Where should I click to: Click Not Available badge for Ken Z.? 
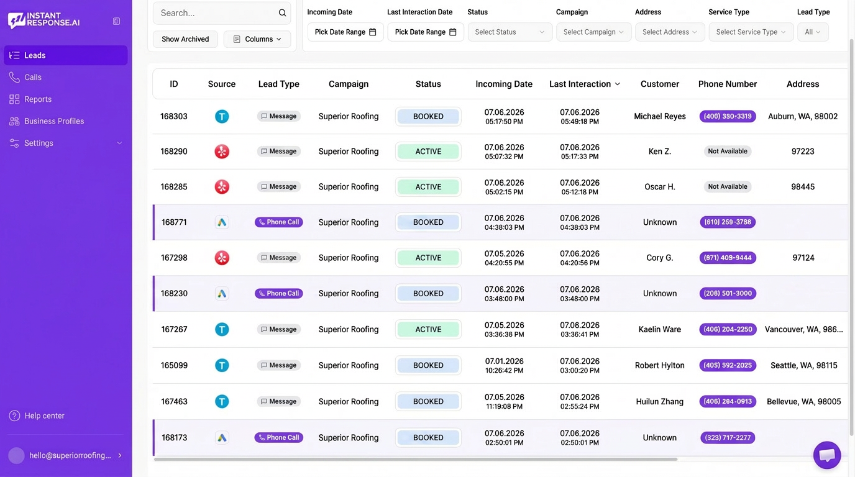728,152
